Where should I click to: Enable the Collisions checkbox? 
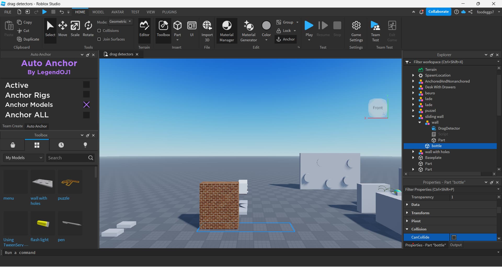tap(99, 31)
